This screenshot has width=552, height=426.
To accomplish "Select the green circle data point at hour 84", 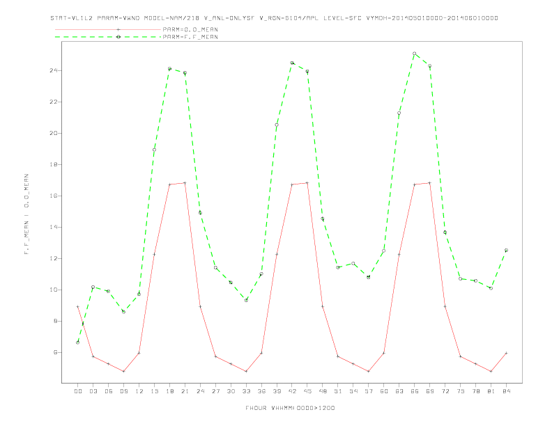I will 506,251.
